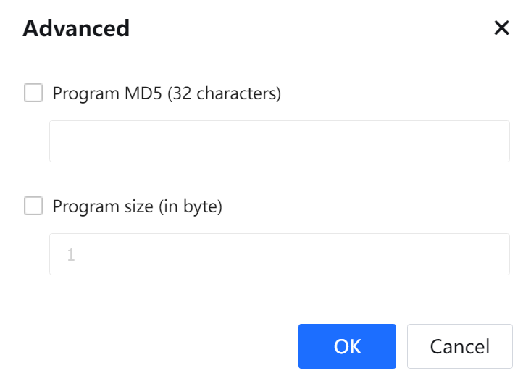The image size is (531, 381).
Task: Select the word 'Advanced' in the header
Action: tap(76, 28)
